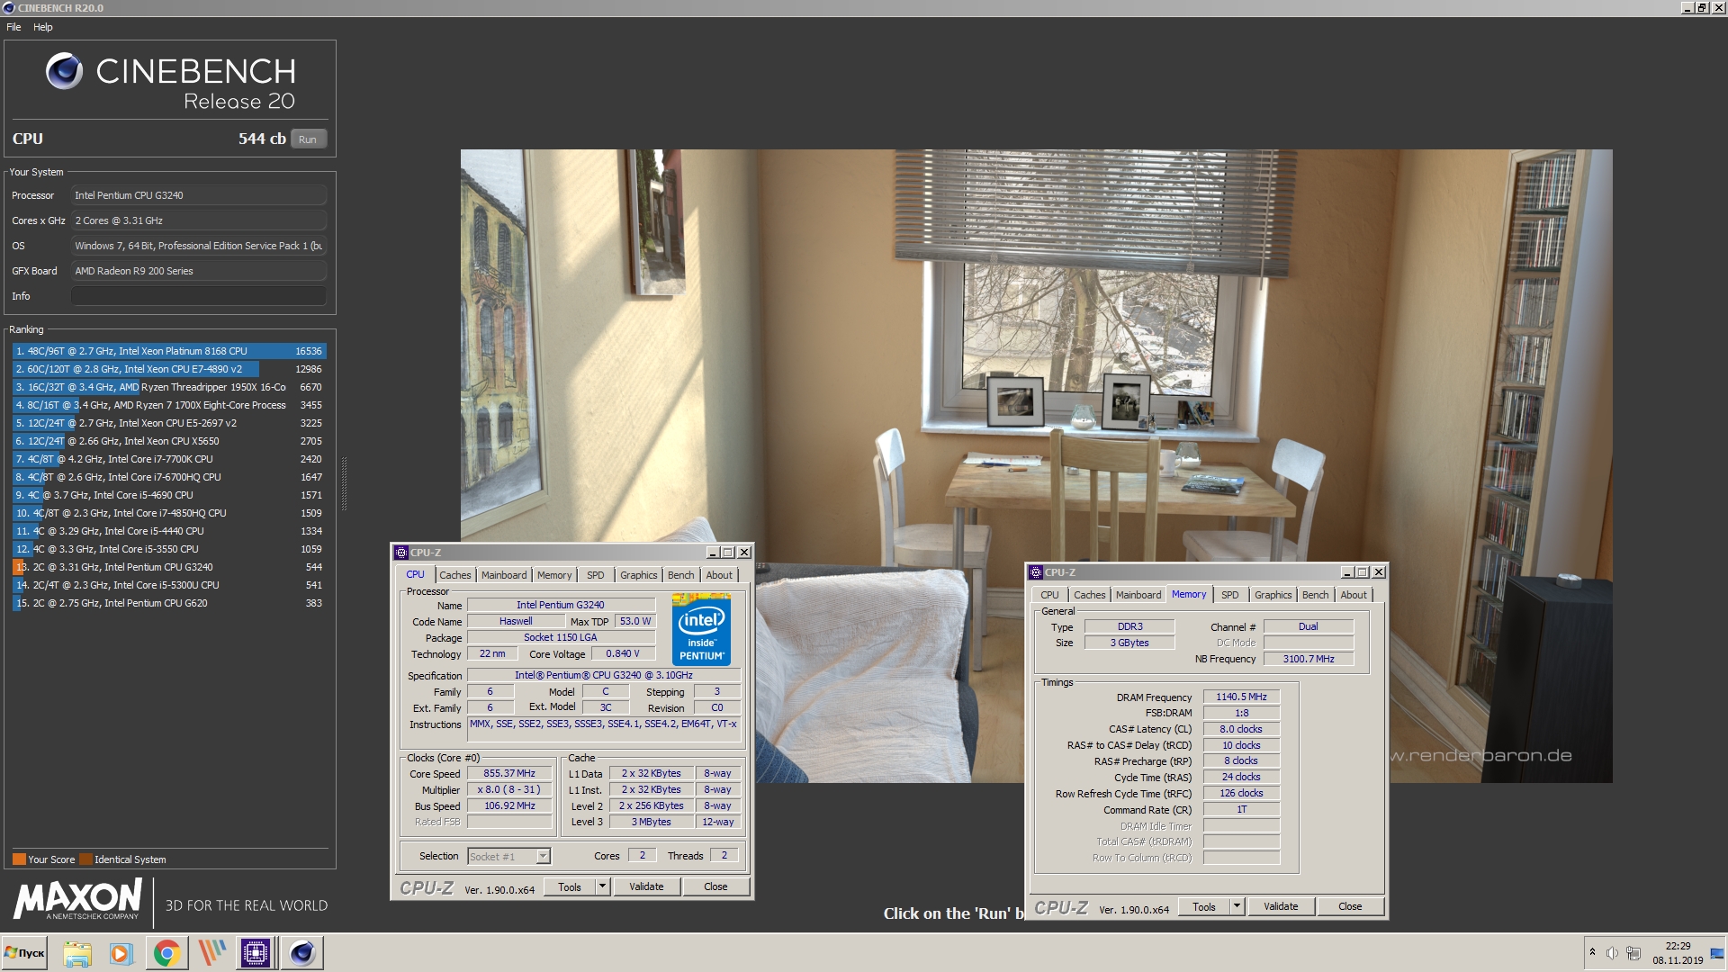Viewport: 1728px width, 972px height.
Task: Click the Cinebench title bar icon
Action: [8, 8]
